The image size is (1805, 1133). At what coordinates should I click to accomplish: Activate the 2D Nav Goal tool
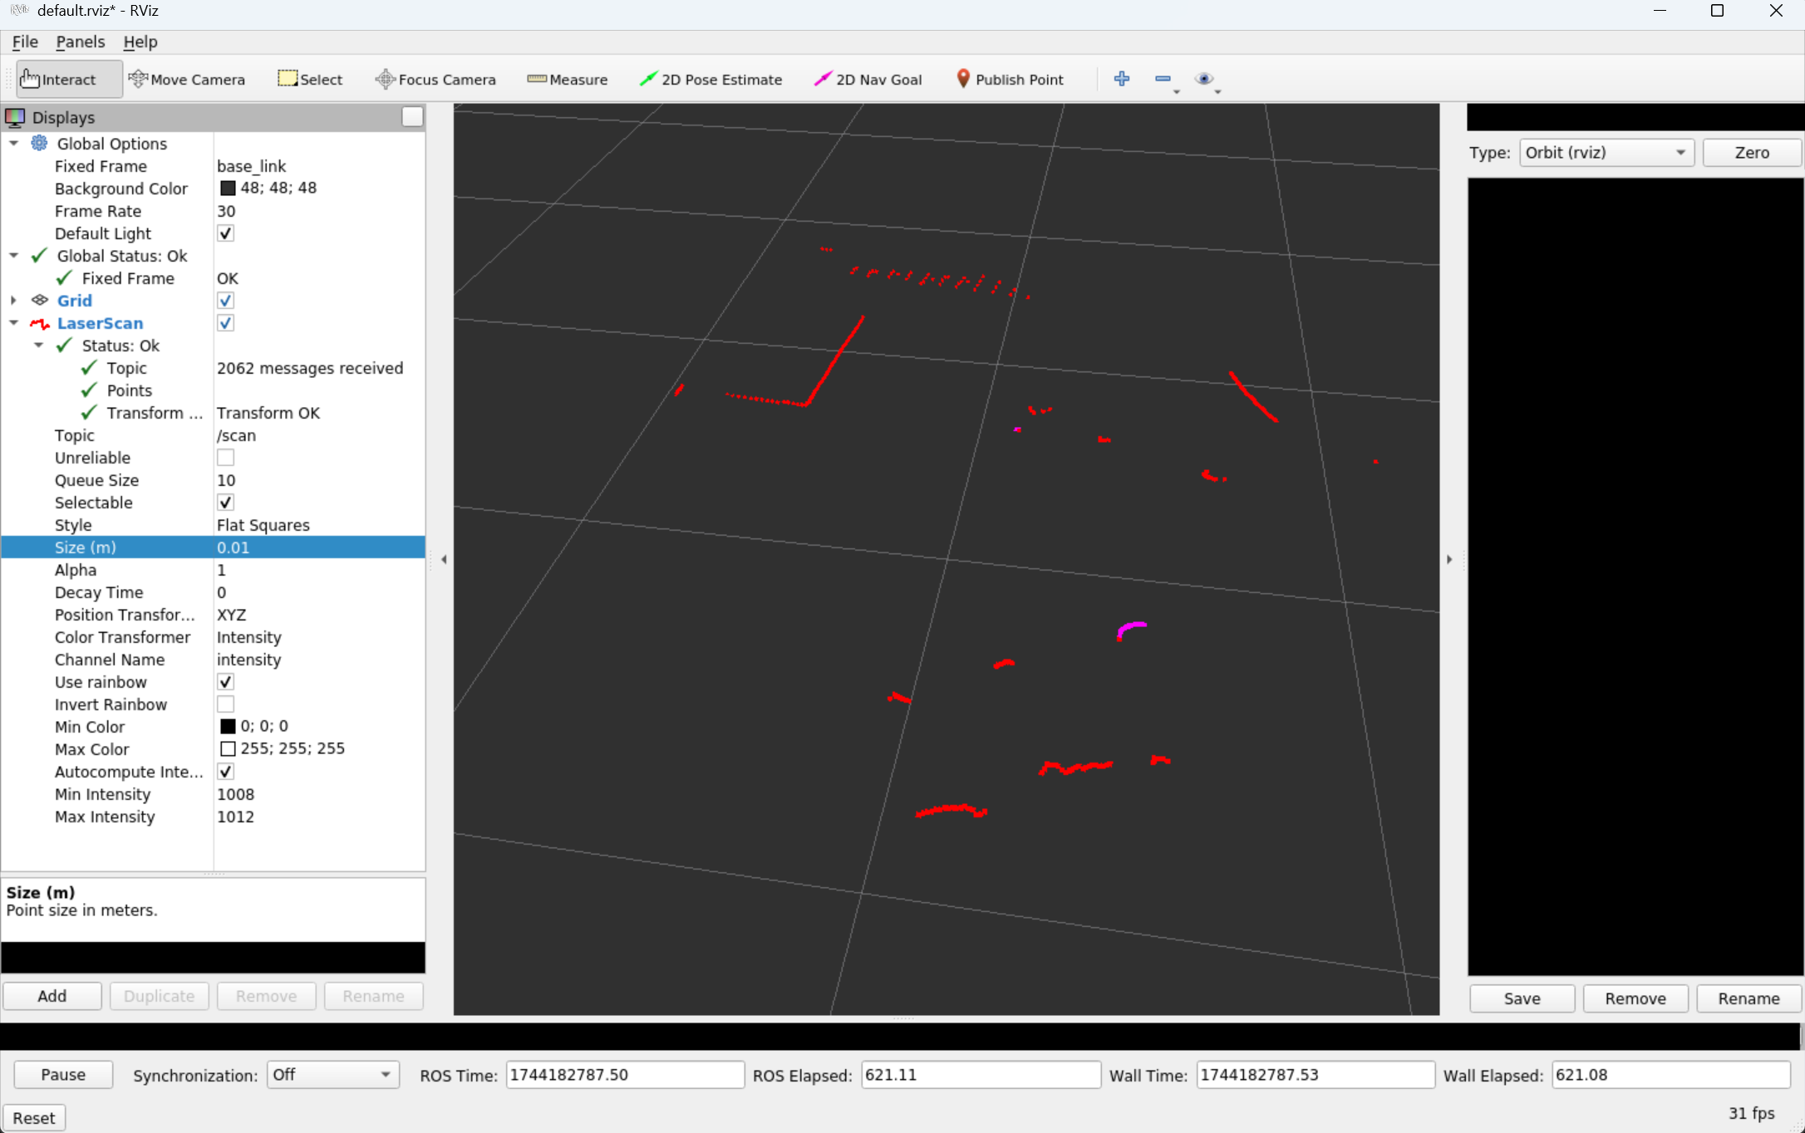click(x=868, y=80)
